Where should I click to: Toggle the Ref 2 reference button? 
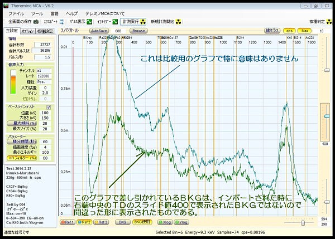(84, 222)
